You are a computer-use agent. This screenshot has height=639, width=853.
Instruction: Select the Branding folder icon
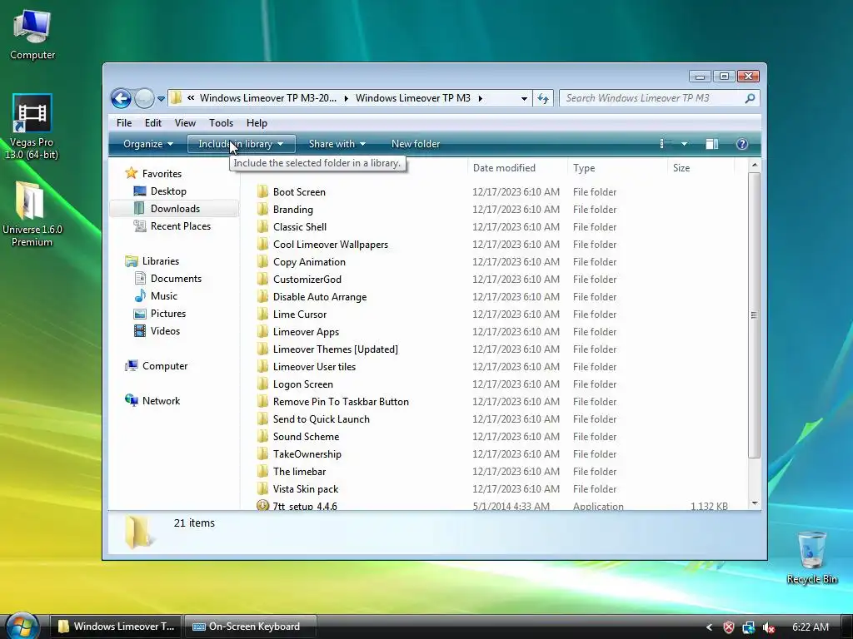[x=262, y=209]
